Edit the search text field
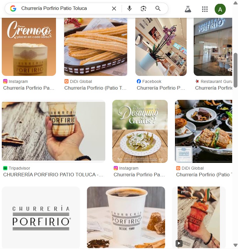Viewport: 238px width, 249px height. click(x=65, y=8)
